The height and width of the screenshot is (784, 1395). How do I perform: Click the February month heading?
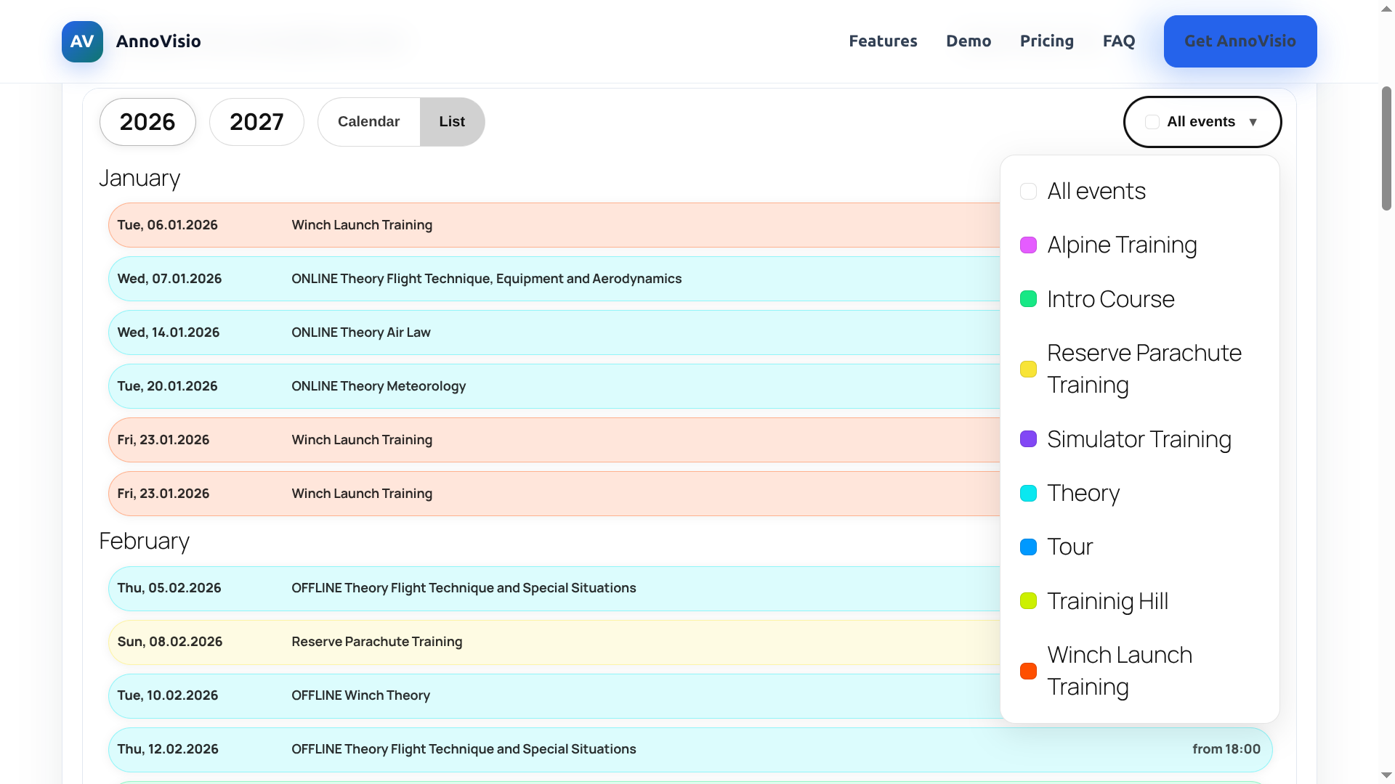coord(144,541)
